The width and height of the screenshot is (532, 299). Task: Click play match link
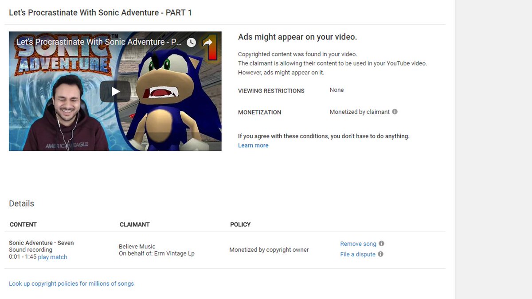click(x=52, y=257)
